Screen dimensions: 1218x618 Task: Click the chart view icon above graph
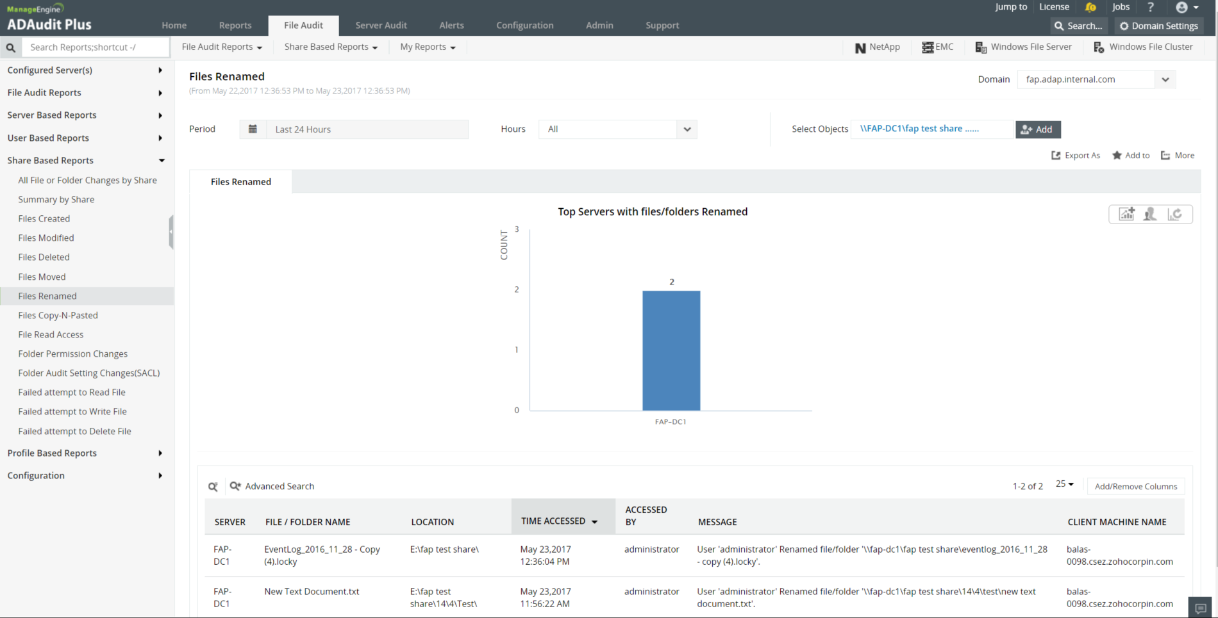(1126, 215)
